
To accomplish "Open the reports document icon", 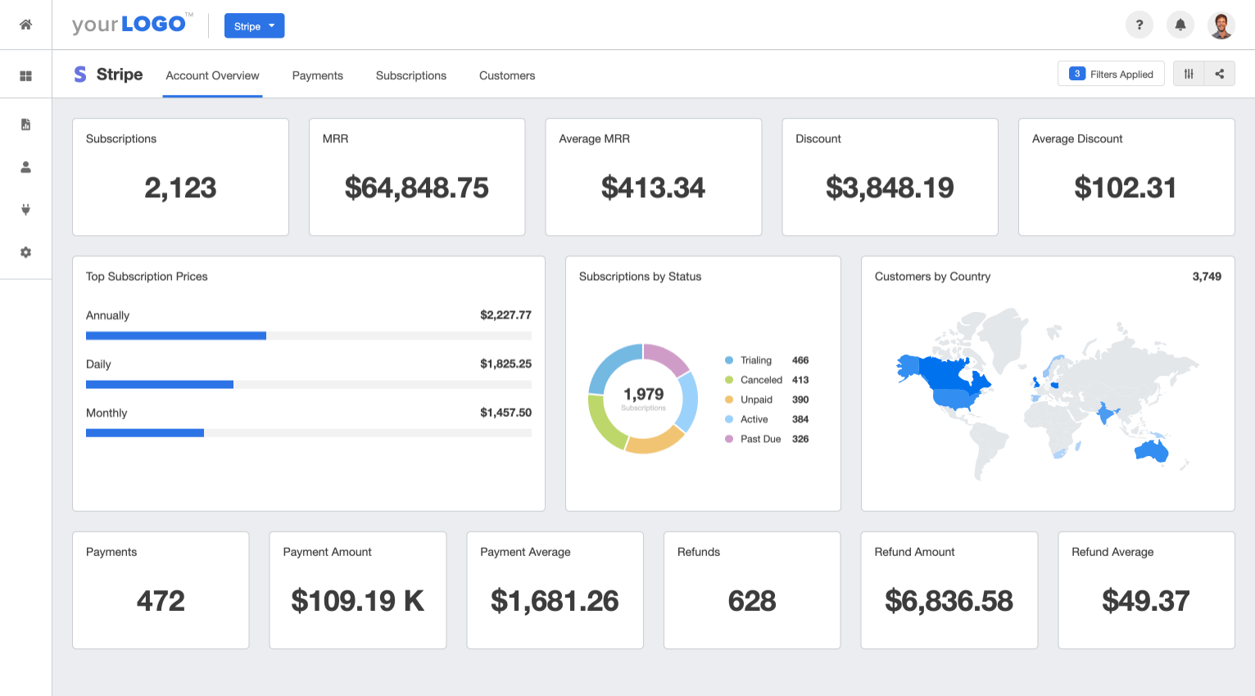I will (x=25, y=124).
